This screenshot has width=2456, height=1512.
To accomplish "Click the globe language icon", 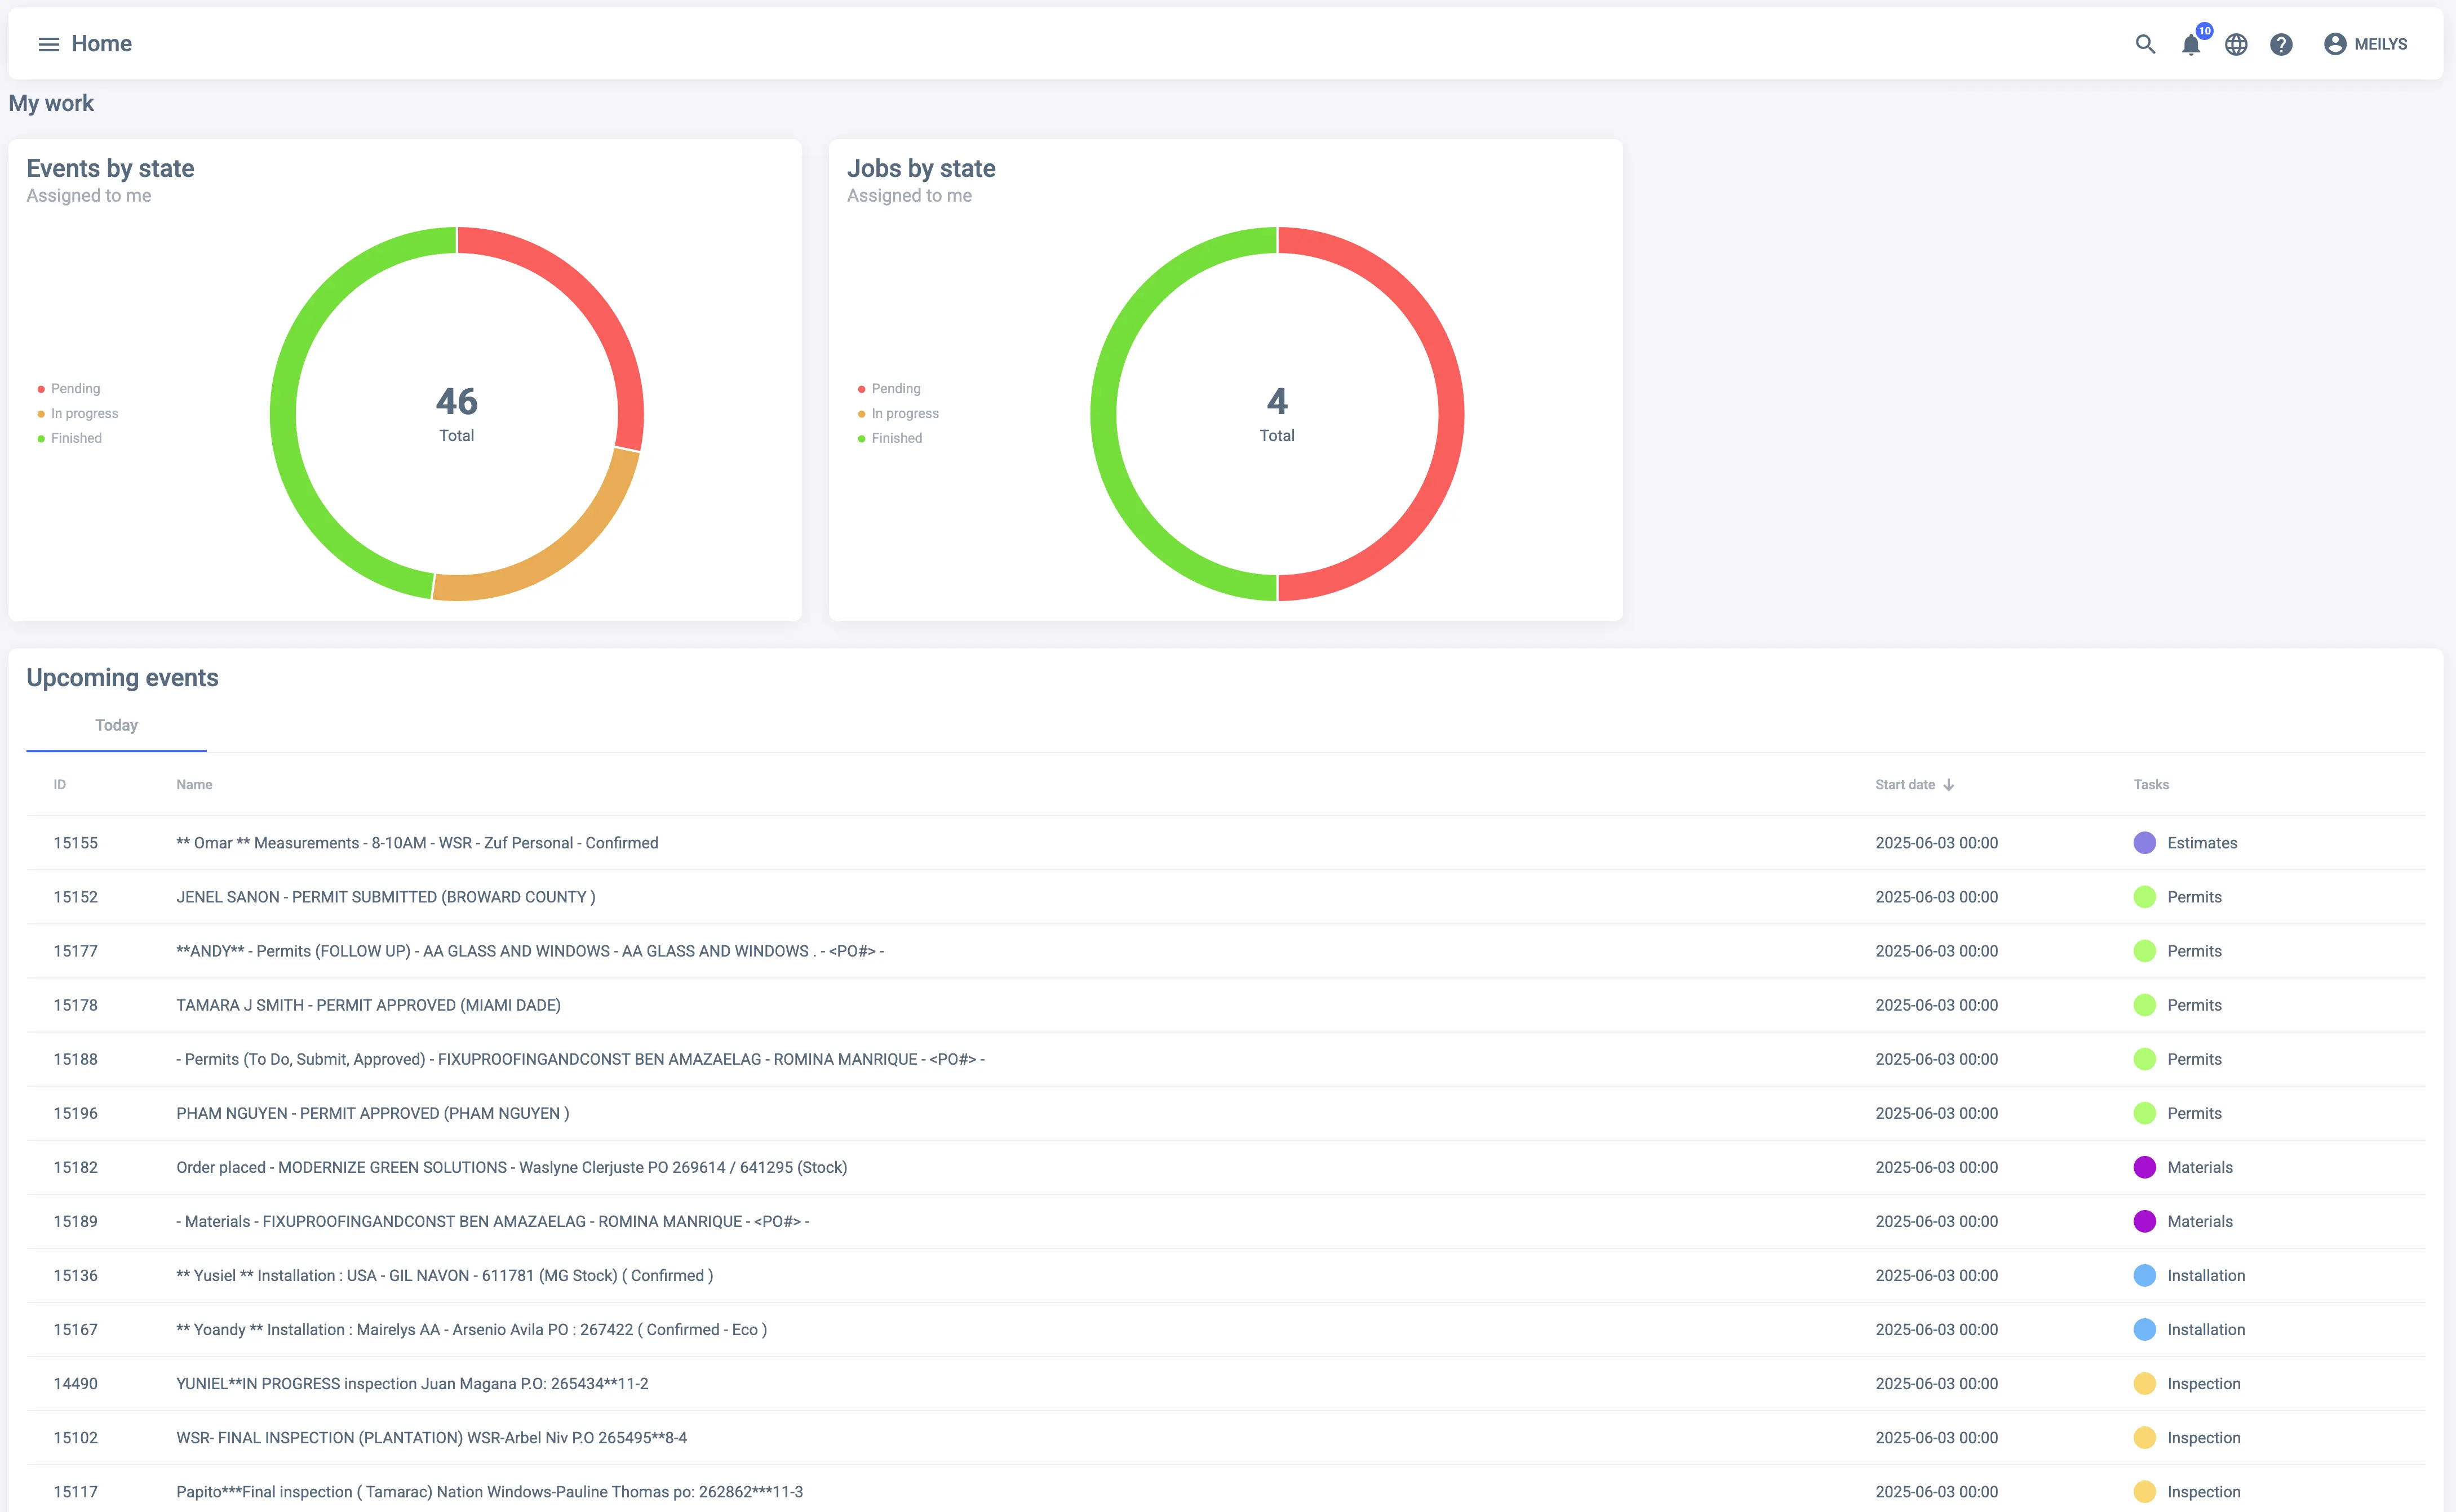I will click(x=2236, y=44).
